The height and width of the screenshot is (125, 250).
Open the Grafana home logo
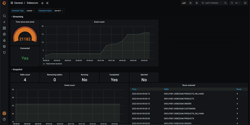click(4, 3)
